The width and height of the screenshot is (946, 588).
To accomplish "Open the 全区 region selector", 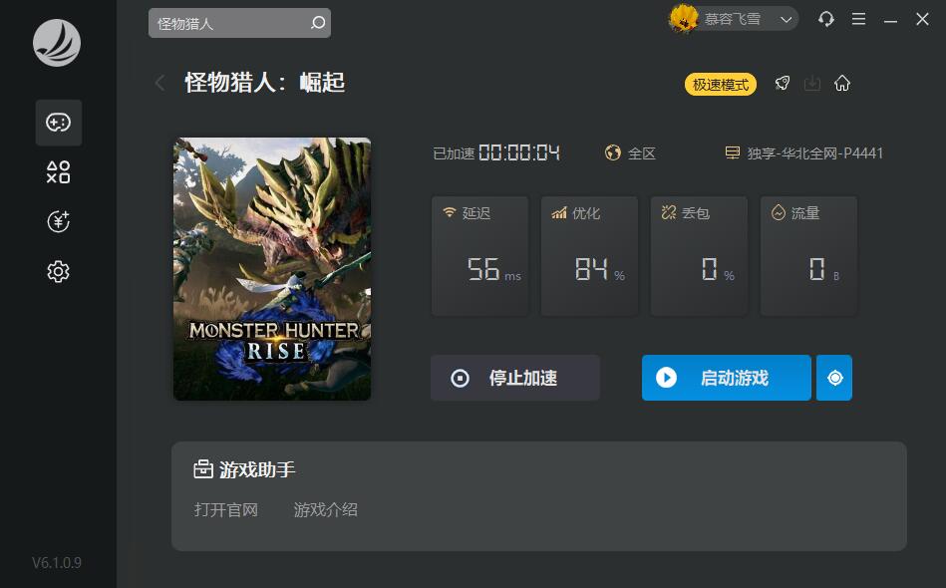I will 630,153.
